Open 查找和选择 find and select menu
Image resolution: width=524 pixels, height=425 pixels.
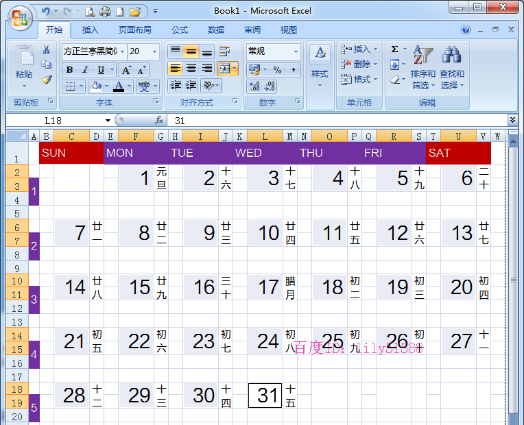[x=452, y=67]
